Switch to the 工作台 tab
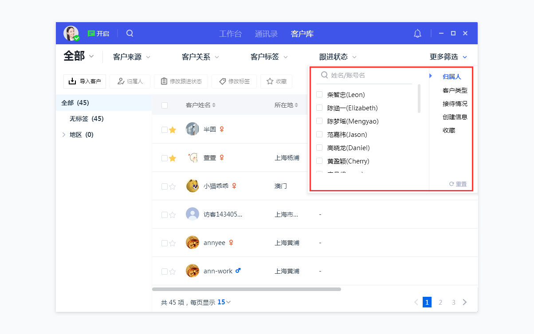Image resolution: width=534 pixels, height=334 pixels. [231, 34]
